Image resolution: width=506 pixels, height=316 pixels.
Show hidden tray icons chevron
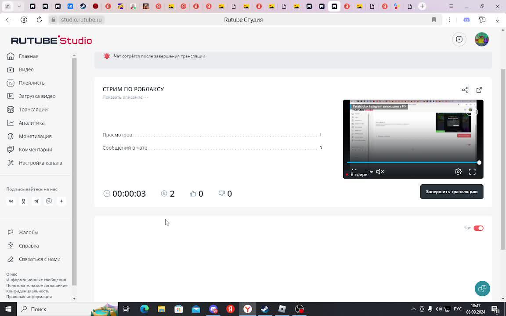pos(413,309)
